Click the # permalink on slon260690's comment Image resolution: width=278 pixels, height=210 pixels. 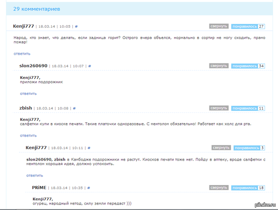click(x=89, y=66)
